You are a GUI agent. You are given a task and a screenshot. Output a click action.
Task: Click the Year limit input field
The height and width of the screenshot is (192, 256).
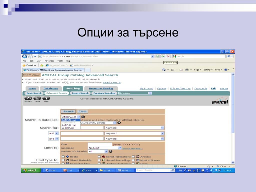pos(100,144)
